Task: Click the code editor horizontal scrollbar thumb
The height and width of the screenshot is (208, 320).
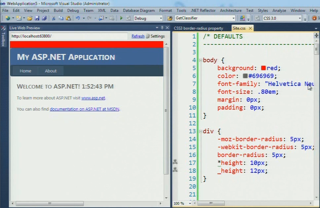Action: [x=211, y=203]
